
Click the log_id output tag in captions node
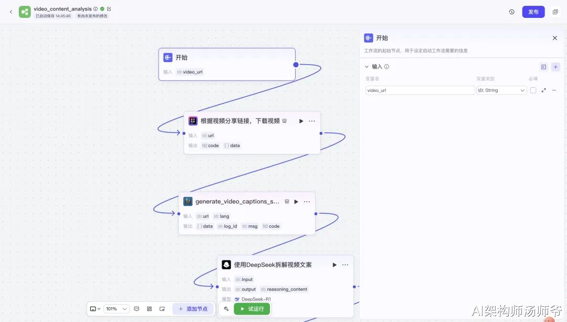pos(227,226)
